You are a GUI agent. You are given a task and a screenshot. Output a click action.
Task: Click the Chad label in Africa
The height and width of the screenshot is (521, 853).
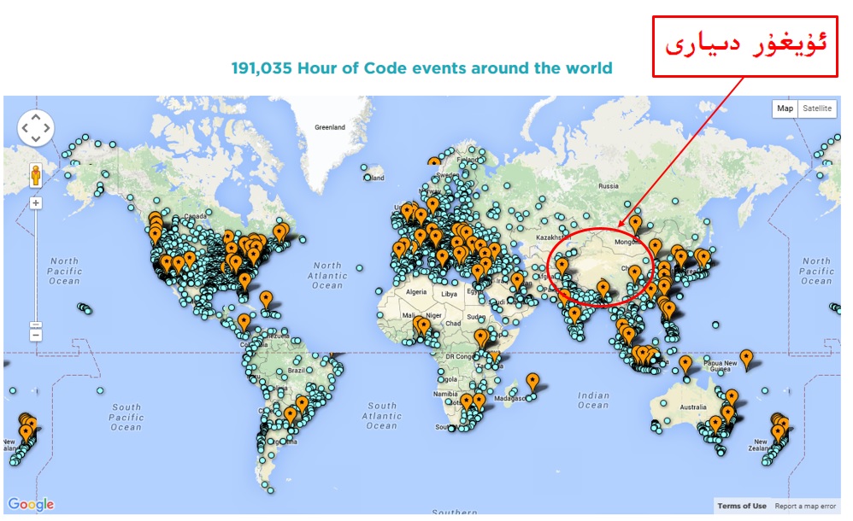click(453, 323)
